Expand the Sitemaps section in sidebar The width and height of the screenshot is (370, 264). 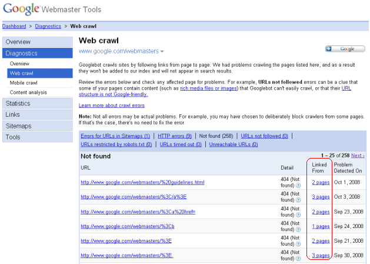coord(19,126)
